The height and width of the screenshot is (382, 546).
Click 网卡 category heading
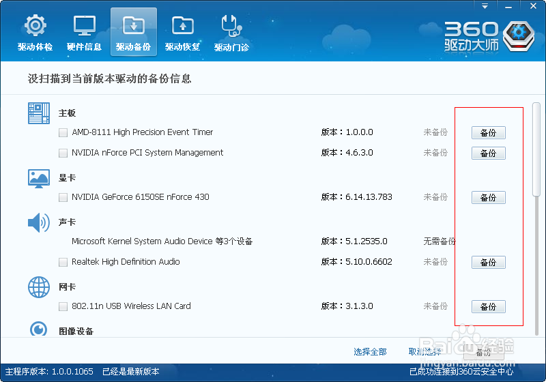tap(67, 287)
